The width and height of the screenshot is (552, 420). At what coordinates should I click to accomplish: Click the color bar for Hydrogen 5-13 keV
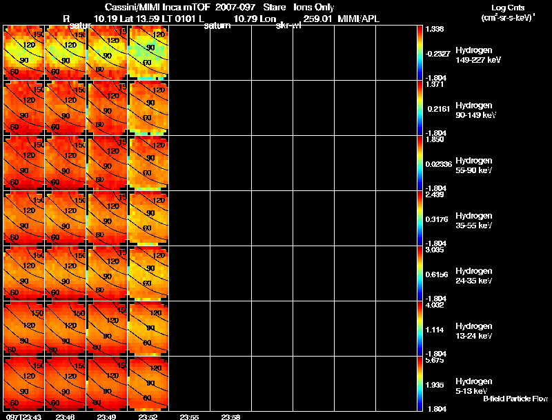[x=420, y=384]
